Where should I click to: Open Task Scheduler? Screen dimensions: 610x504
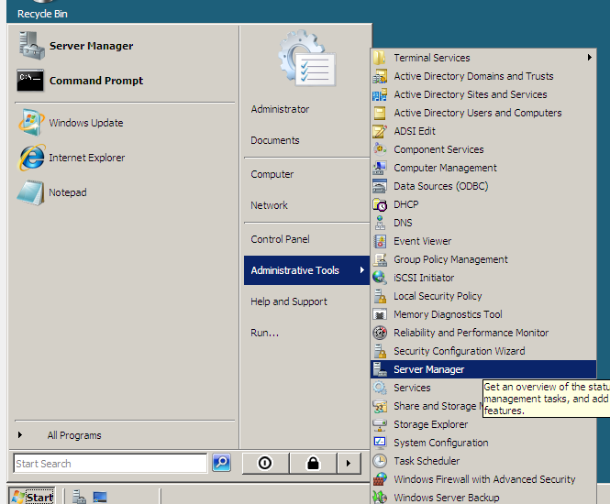[x=483, y=461]
